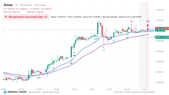Click the 30.09 date axis label

tap(57, 89)
